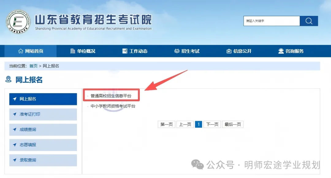Click the book icon beside 招生考试
Image resolution: width=331 pixels, height=178 pixels.
pos(177,51)
